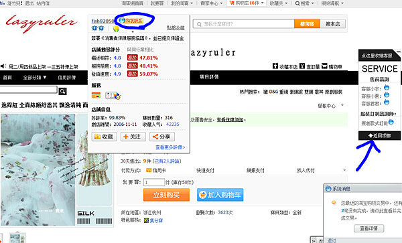
Task: Click the D&G hot search keyword
Action: (273, 92)
